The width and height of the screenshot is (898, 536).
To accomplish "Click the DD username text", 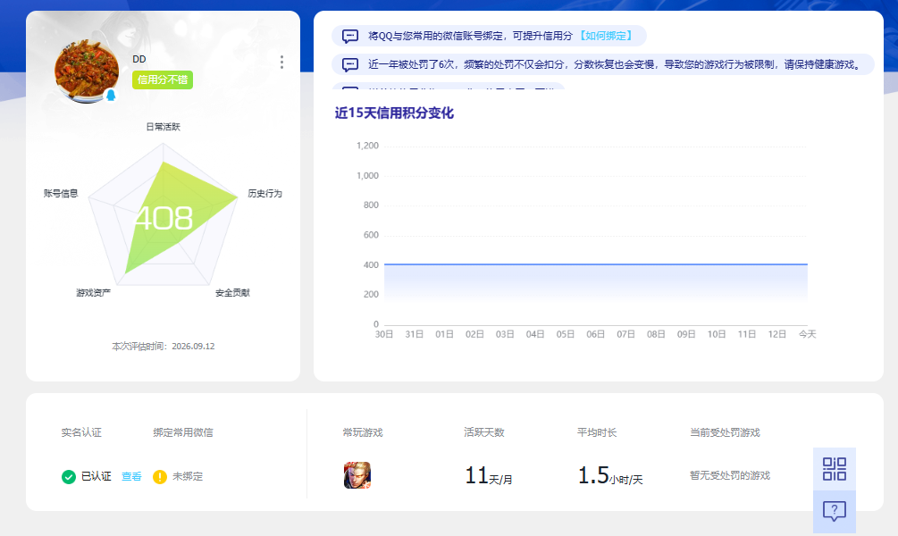I will (x=139, y=59).
